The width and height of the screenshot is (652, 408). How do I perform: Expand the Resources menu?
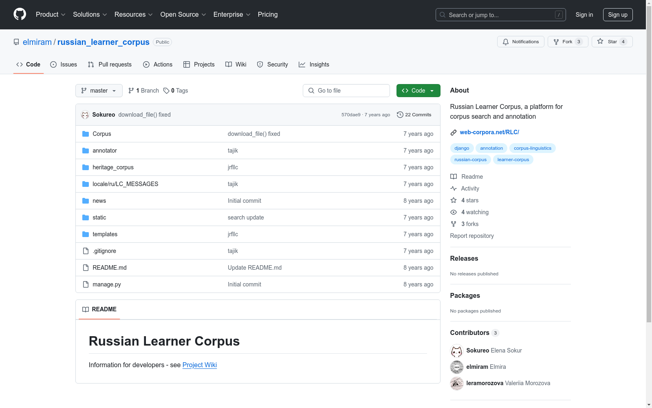134,14
